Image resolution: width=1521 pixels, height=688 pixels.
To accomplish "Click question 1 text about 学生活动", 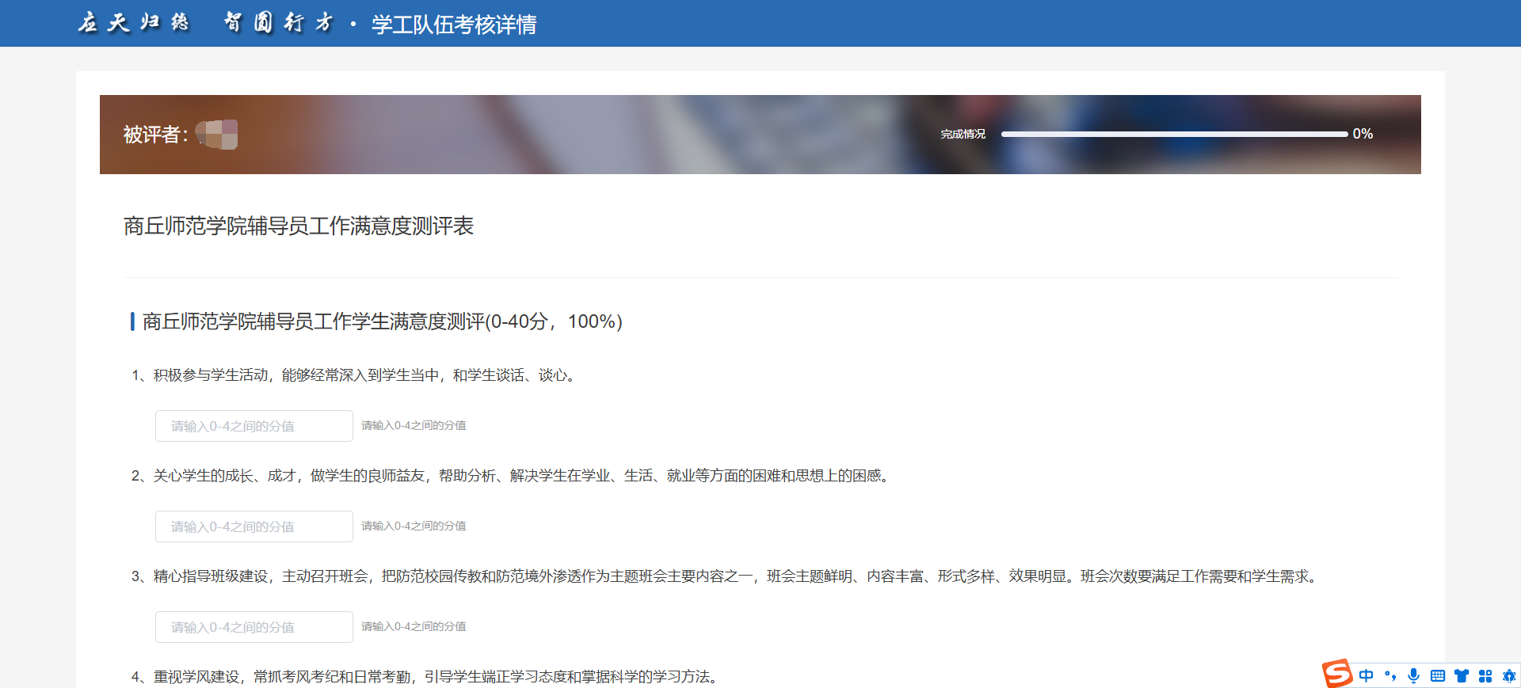I will [355, 375].
